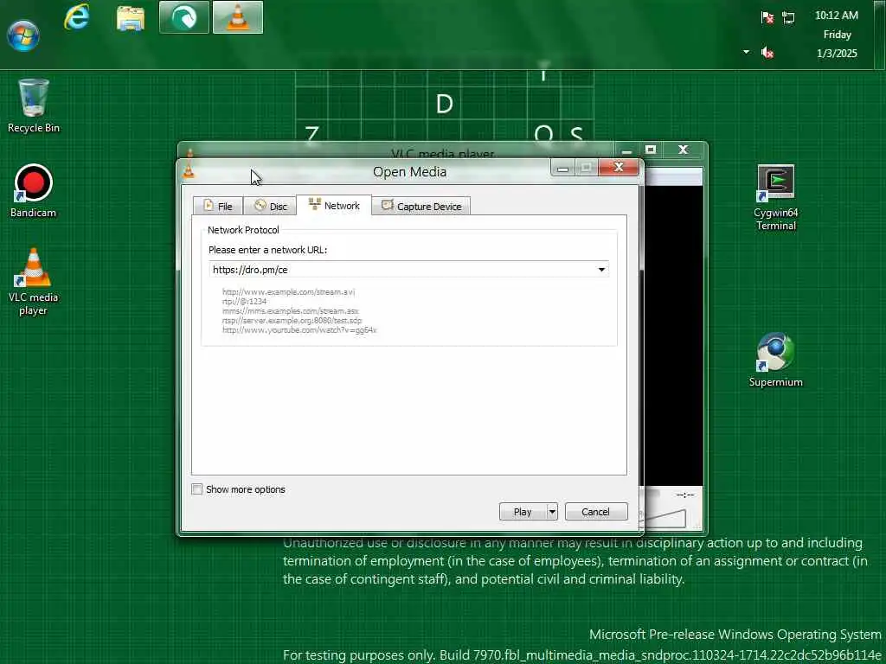Minimize the VLC media player window
Screen dimensions: 886x664
tap(626, 150)
